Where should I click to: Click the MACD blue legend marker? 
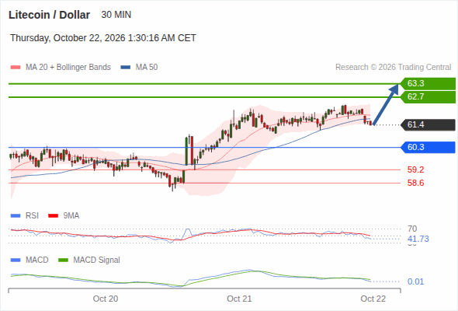(16, 260)
